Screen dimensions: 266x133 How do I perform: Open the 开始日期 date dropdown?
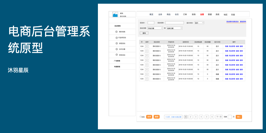tap(155, 28)
